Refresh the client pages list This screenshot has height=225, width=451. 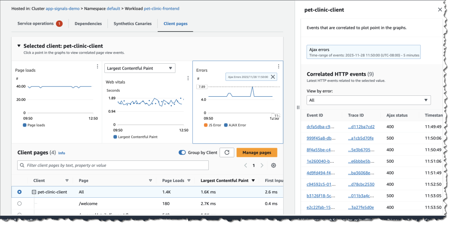coord(226,152)
